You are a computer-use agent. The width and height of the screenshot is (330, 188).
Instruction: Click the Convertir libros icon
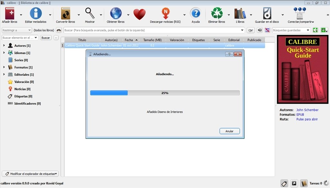(x=66, y=13)
